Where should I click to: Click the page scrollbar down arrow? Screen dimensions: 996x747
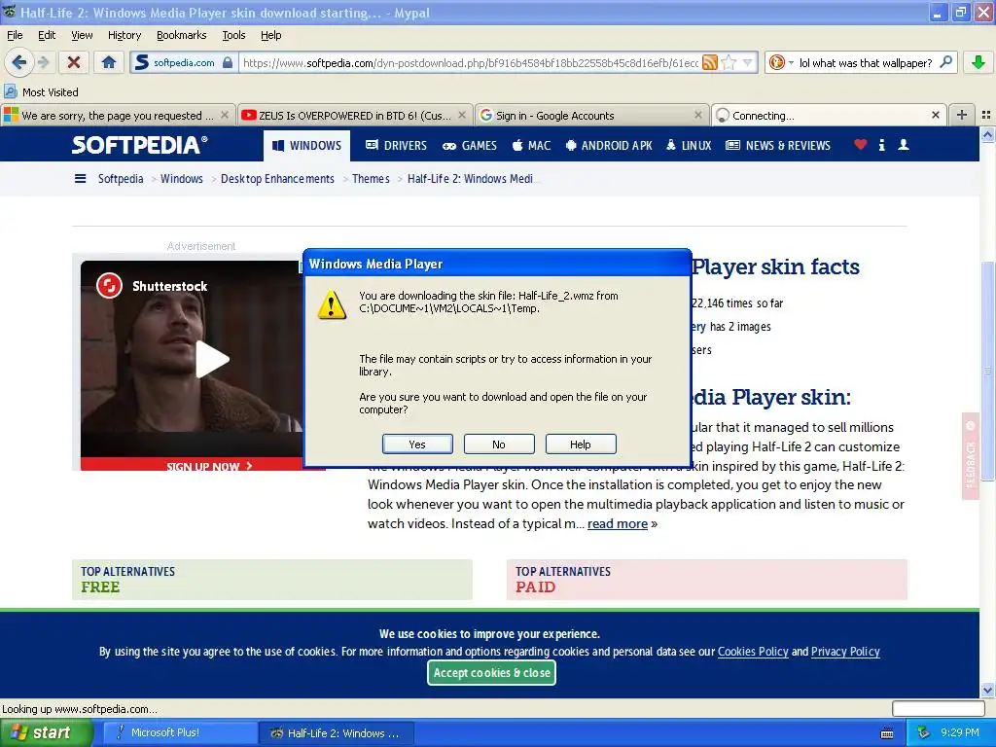click(988, 690)
